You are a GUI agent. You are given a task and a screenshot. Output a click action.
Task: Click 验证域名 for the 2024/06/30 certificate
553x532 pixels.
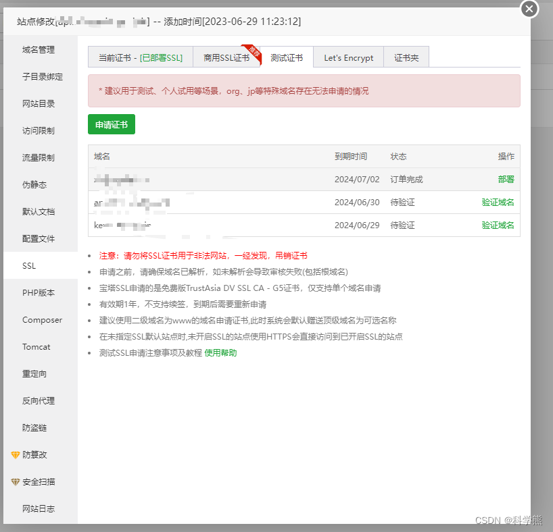click(498, 203)
